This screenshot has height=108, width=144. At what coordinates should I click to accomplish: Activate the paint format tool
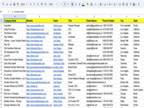pos(18,4)
